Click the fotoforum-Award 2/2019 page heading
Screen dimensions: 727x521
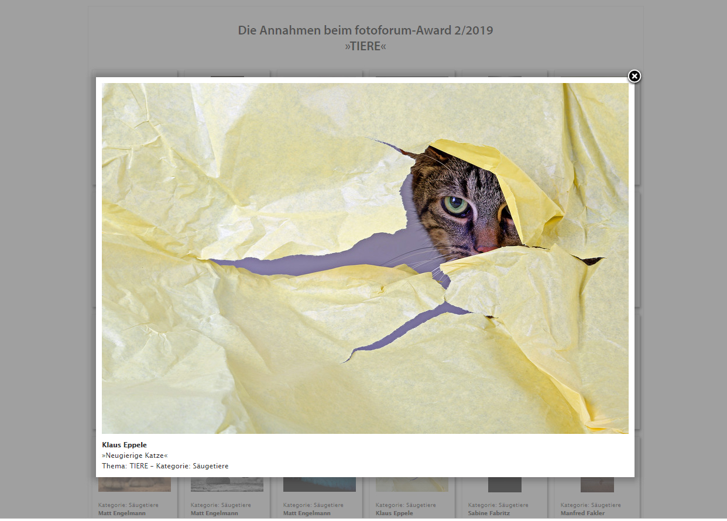tap(365, 30)
